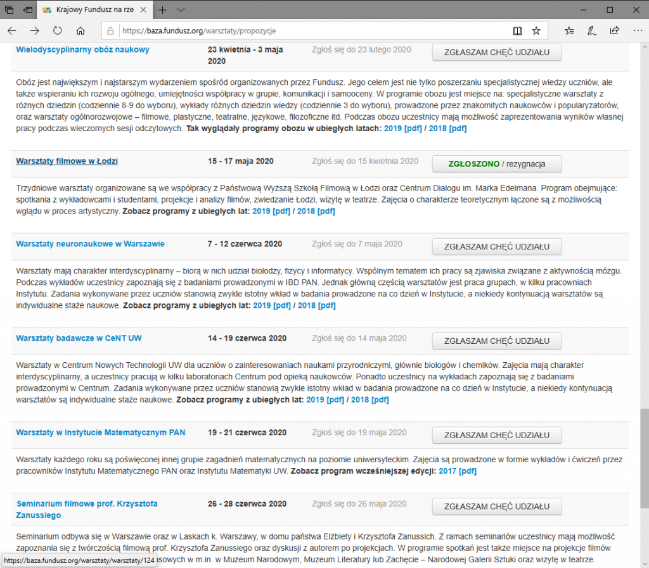
Task: Open the Warsztaty filmowe w Łodzi link
Action: pos(67,161)
